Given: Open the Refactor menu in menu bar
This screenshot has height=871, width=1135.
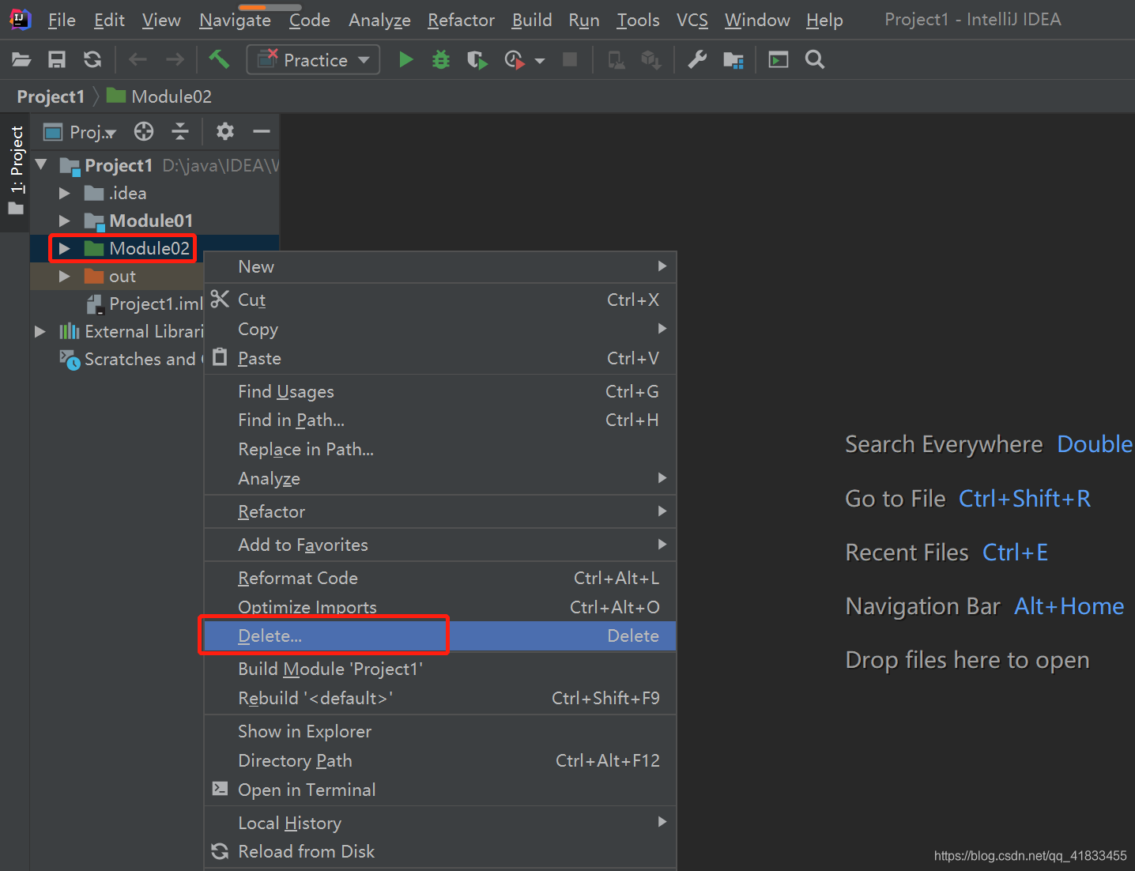Looking at the screenshot, I should pyautogui.click(x=461, y=20).
